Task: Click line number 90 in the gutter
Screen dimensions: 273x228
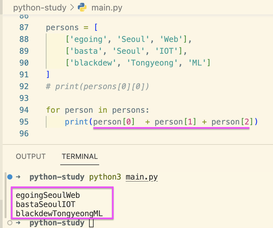Action: point(24,63)
